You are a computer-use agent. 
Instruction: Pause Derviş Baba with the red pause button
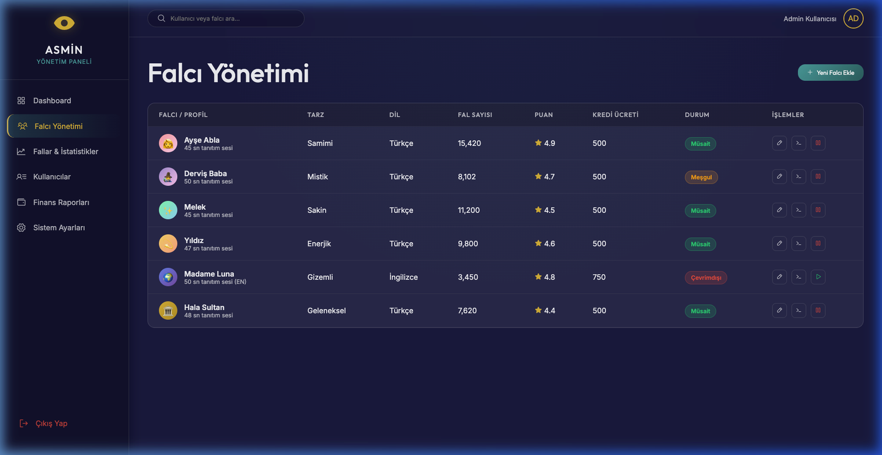pos(818,177)
